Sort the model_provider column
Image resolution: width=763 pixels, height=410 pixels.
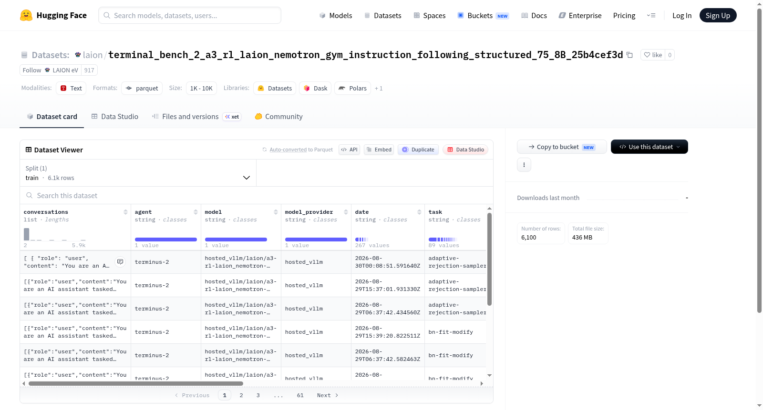tap(346, 212)
